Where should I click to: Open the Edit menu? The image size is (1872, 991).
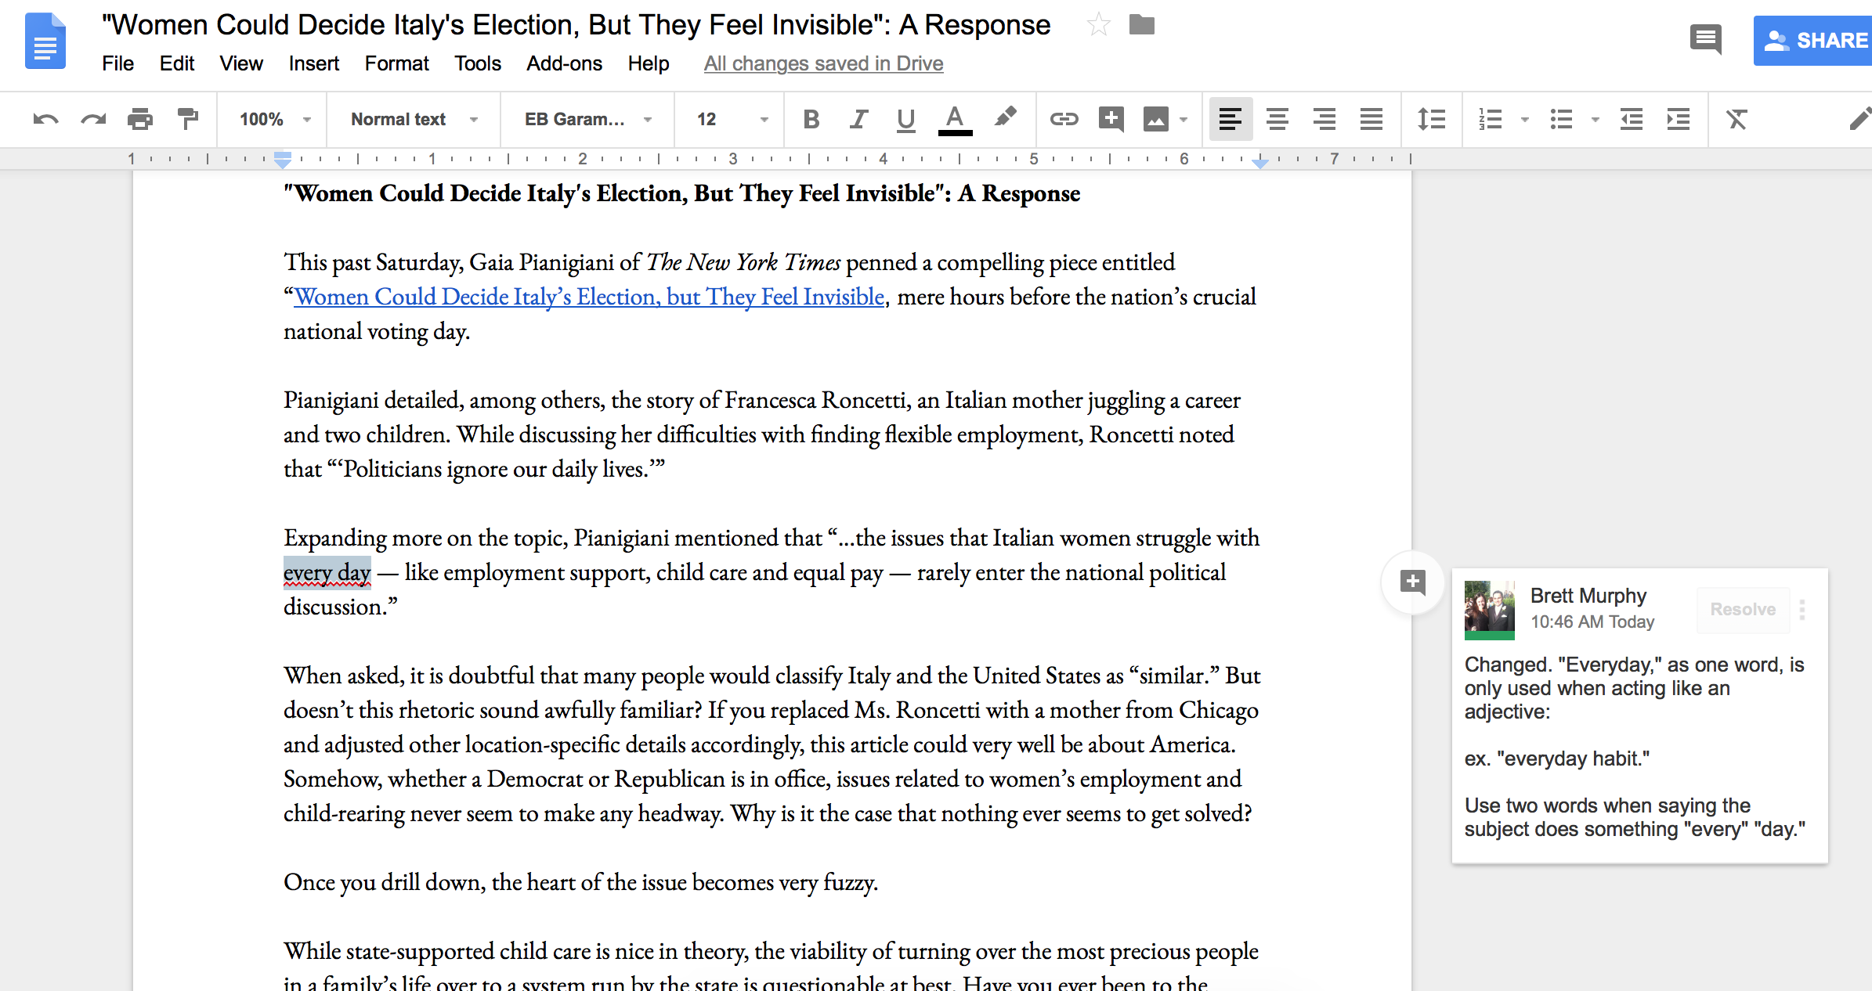coord(177,63)
